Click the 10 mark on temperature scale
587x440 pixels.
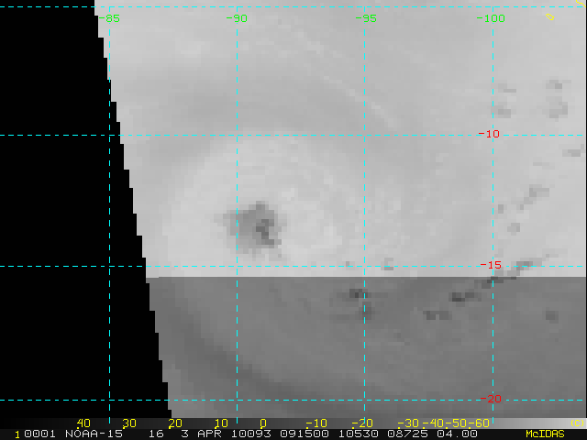tap(221, 423)
